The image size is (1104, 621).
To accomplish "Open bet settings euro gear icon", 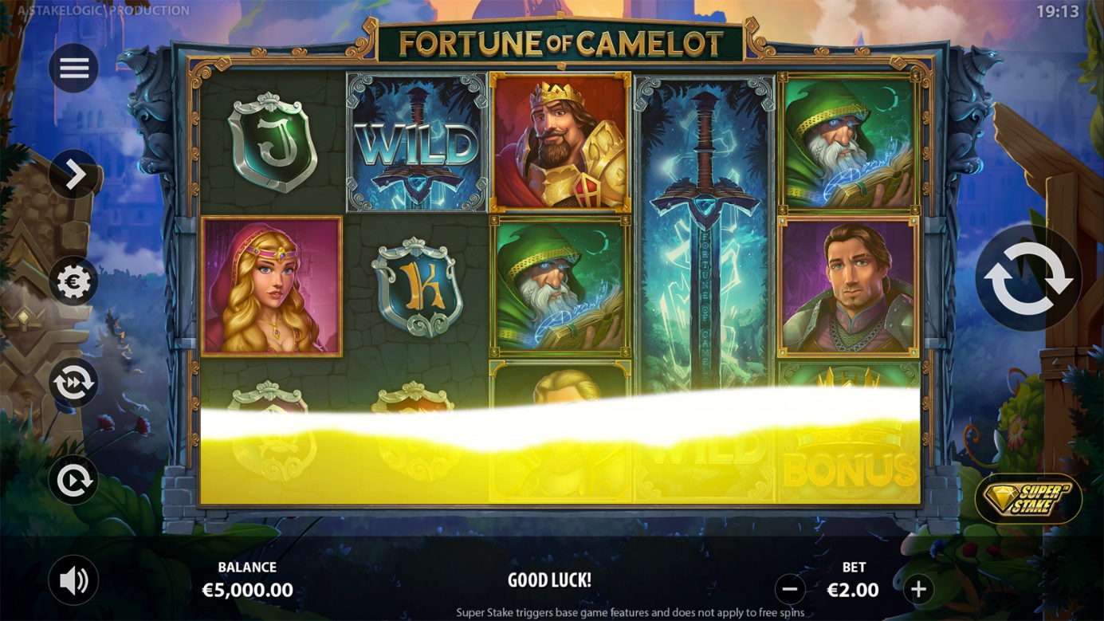I will coord(73,281).
